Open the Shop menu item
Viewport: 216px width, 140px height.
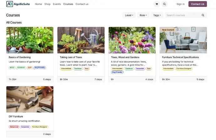coord(47,4)
